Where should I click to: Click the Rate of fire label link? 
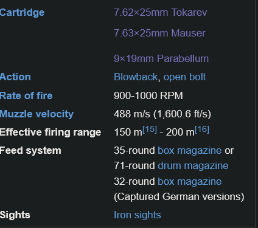click(x=26, y=95)
